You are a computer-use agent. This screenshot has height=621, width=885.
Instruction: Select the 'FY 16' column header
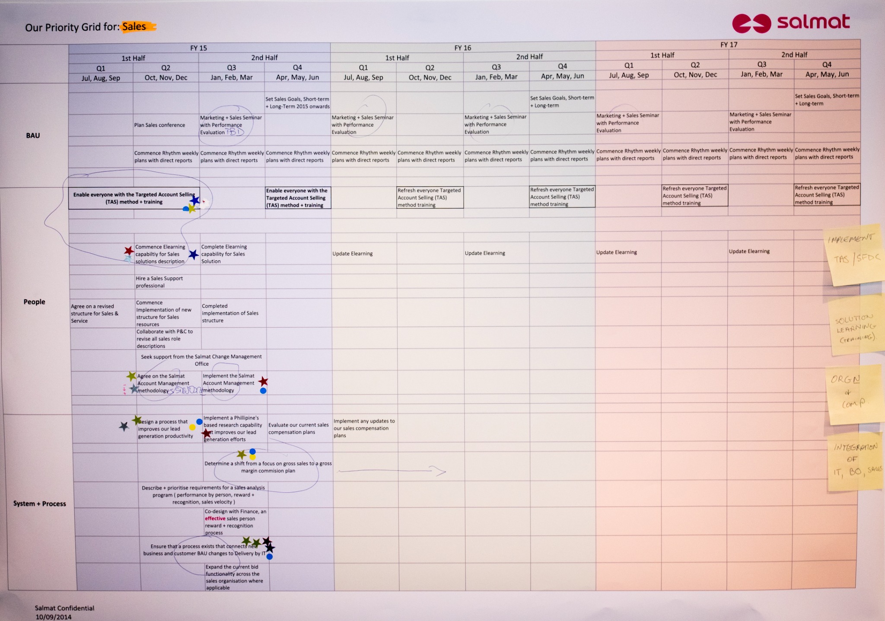463,48
